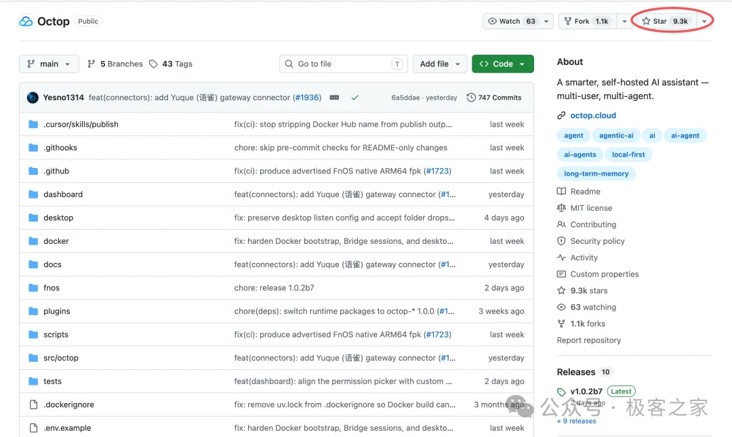Open the Fork options dropdown arrow
The image size is (732, 437).
[x=624, y=22]
